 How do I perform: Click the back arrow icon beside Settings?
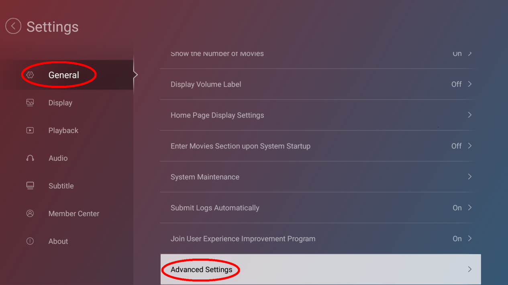tap(13, 26)
